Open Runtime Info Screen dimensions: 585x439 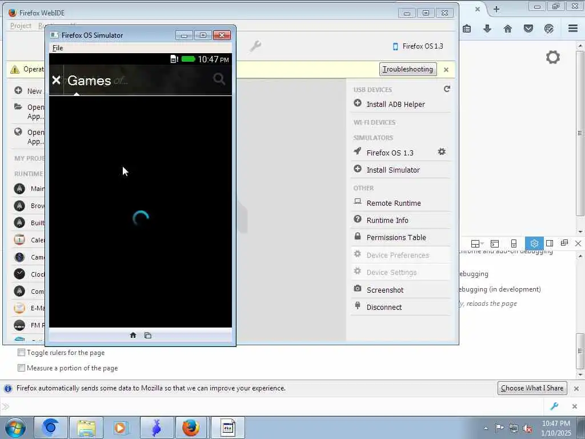click(400, 220)
